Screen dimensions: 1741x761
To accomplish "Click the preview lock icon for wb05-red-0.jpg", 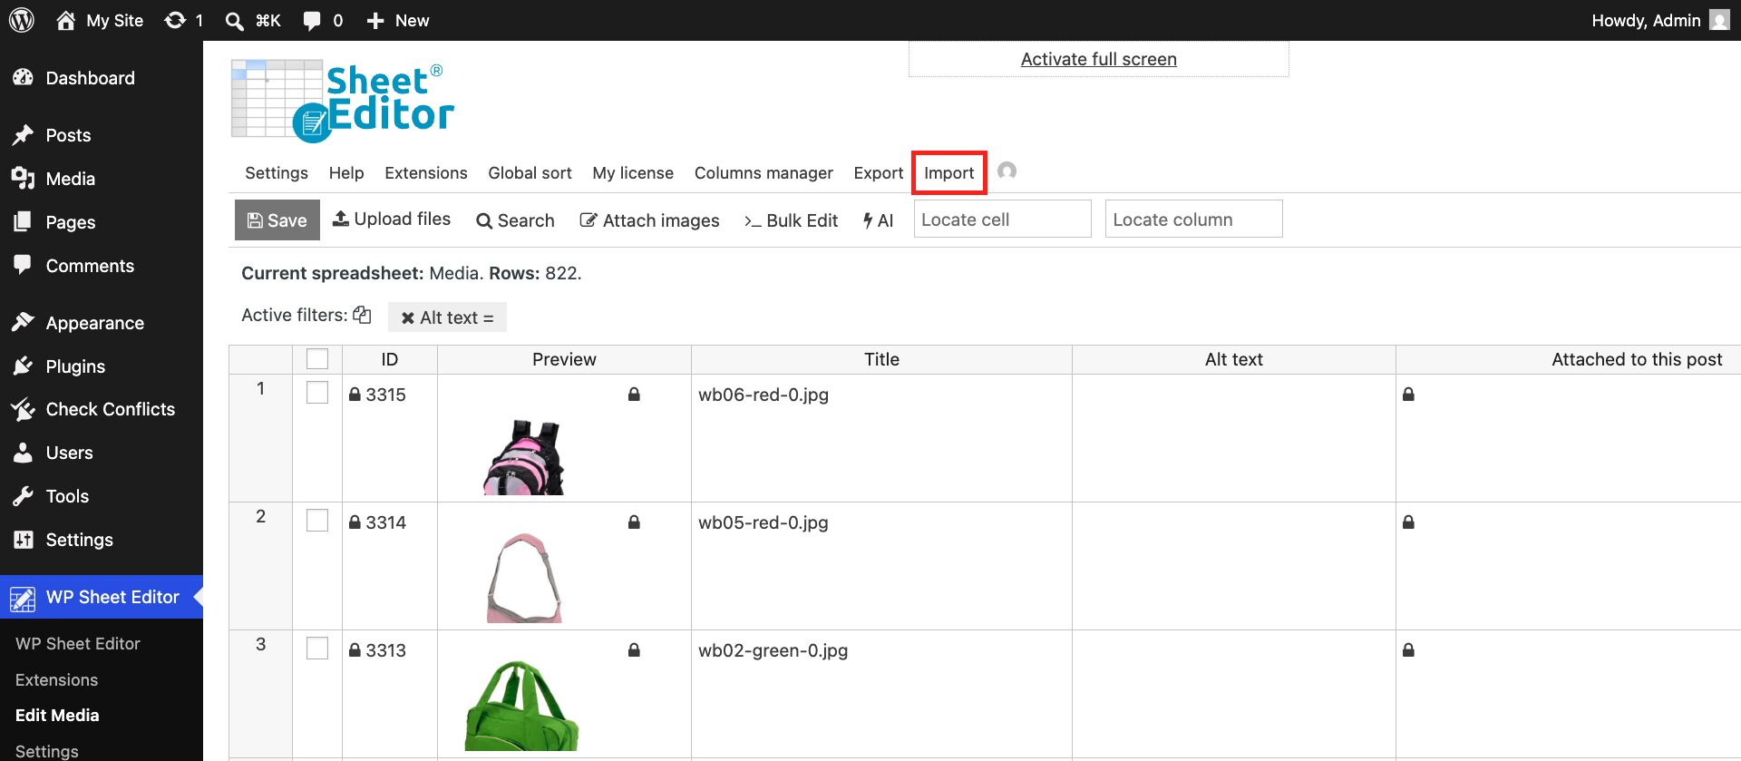I will coord(634,522).
